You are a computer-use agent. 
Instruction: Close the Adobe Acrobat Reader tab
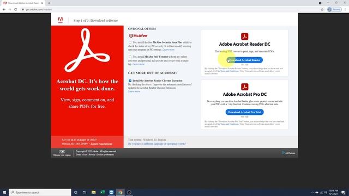pyautogui.click(x=42, y=3)
